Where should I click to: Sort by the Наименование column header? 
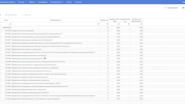coord(55,20)
